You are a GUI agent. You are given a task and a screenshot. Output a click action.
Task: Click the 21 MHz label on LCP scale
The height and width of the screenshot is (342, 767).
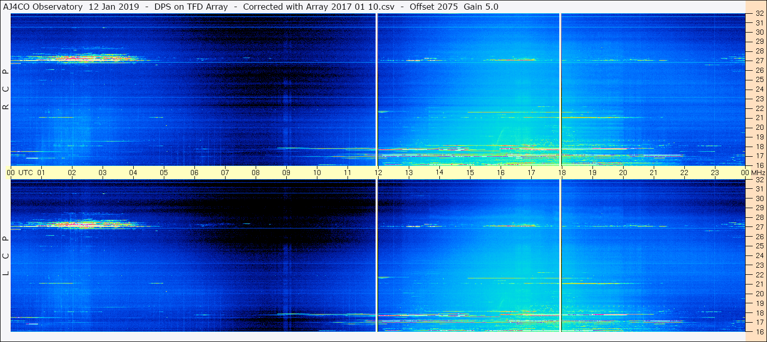click(759, 284)
